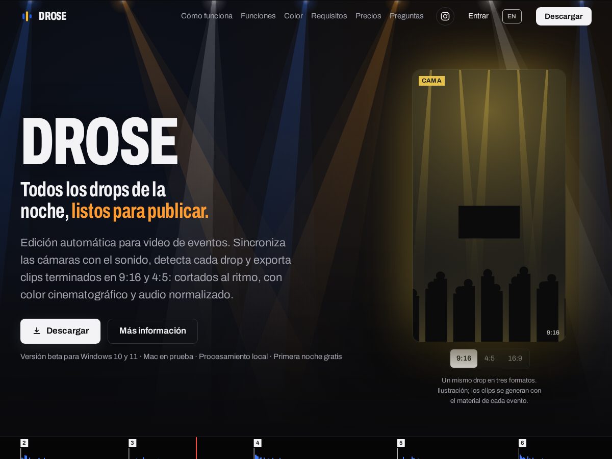This screenshot has height=459, width=612.
Task: Click timeline drop marker 5
Action: pos(401,443)
